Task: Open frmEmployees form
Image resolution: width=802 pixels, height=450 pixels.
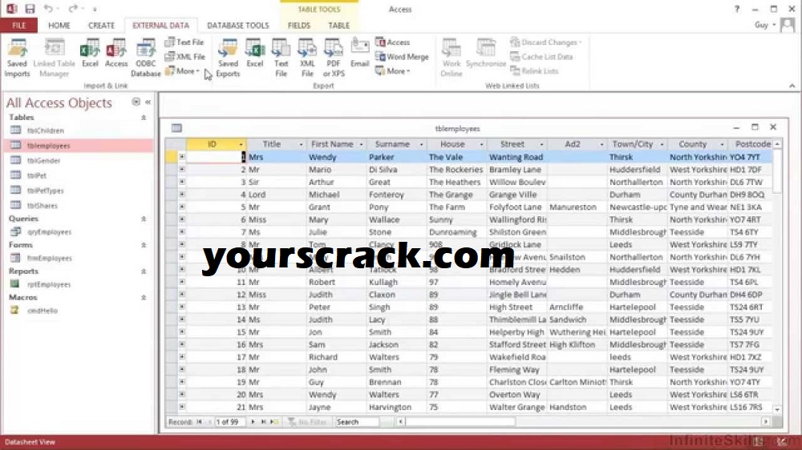Action: pos(49,258)
